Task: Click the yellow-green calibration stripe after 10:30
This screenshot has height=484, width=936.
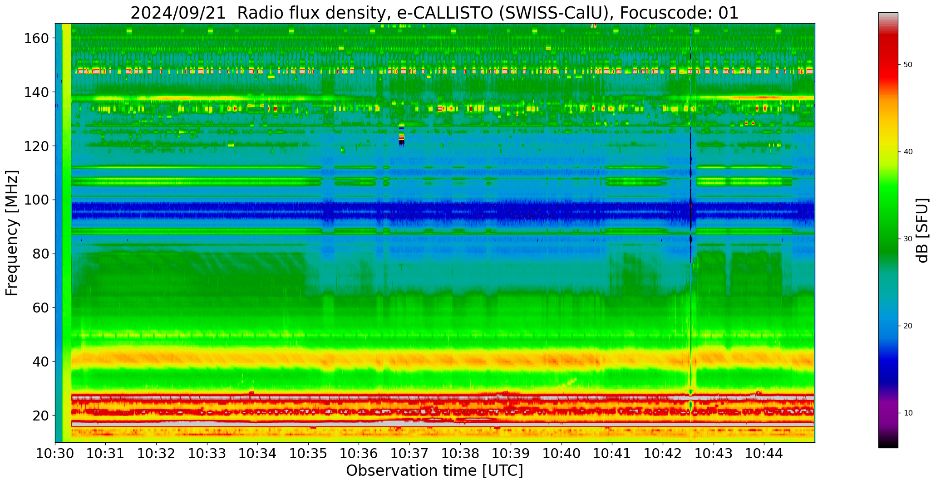Action: (67, 233)
